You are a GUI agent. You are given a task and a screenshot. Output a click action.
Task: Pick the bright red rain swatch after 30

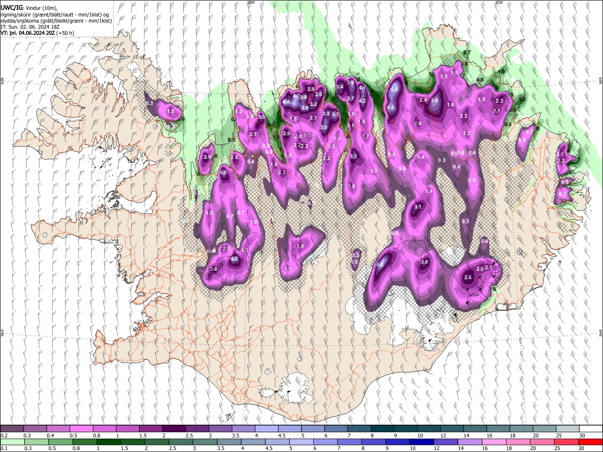(x=590, y=442)
